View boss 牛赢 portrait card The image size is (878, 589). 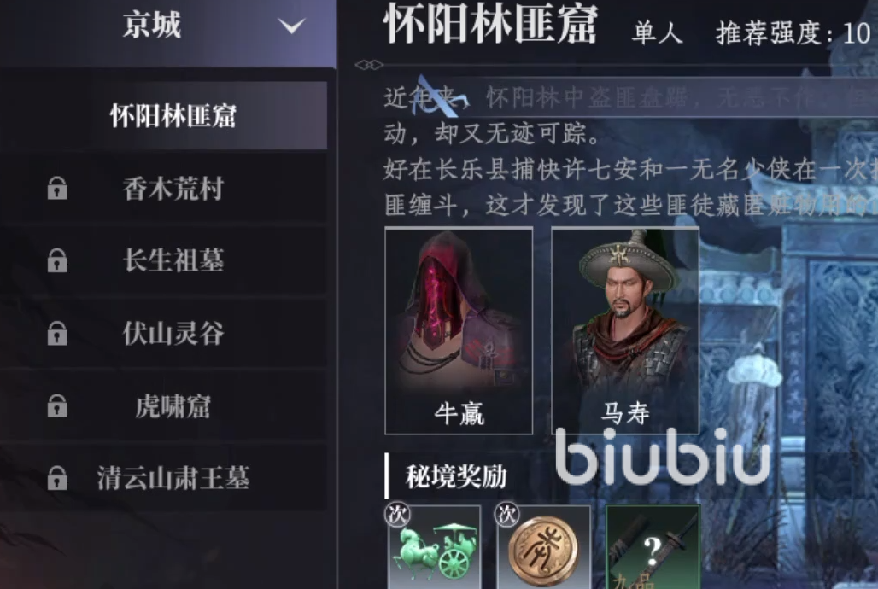(x=459, y=331)
